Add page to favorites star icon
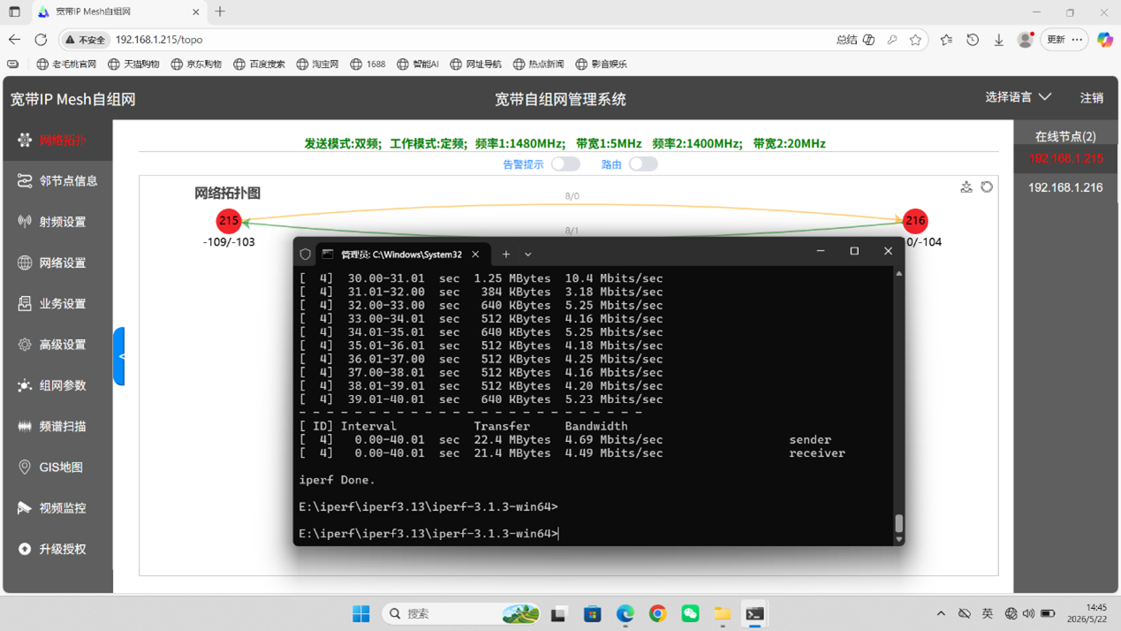The width and height of the screenshot is (1121, 631). point(915,40)
